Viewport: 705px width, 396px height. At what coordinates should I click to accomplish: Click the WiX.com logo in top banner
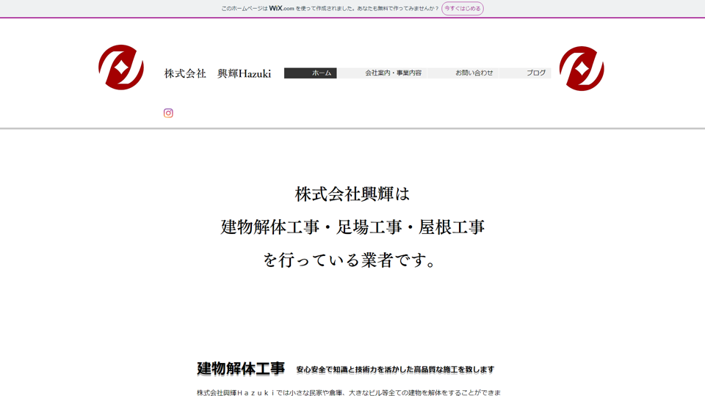click(281, 9)
